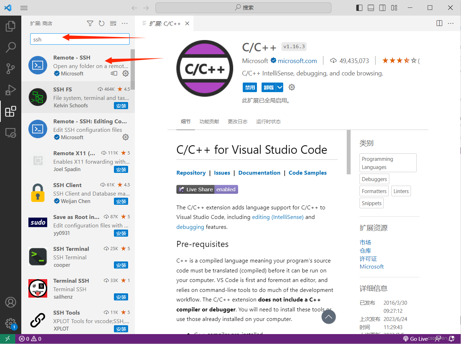The width and height of the screenshot is (461, 344).
Task: Open the microsoft.com publisher link
Action: pos(297,61)
